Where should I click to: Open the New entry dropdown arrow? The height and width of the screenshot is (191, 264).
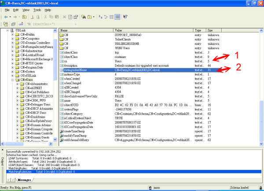(94, 17)
